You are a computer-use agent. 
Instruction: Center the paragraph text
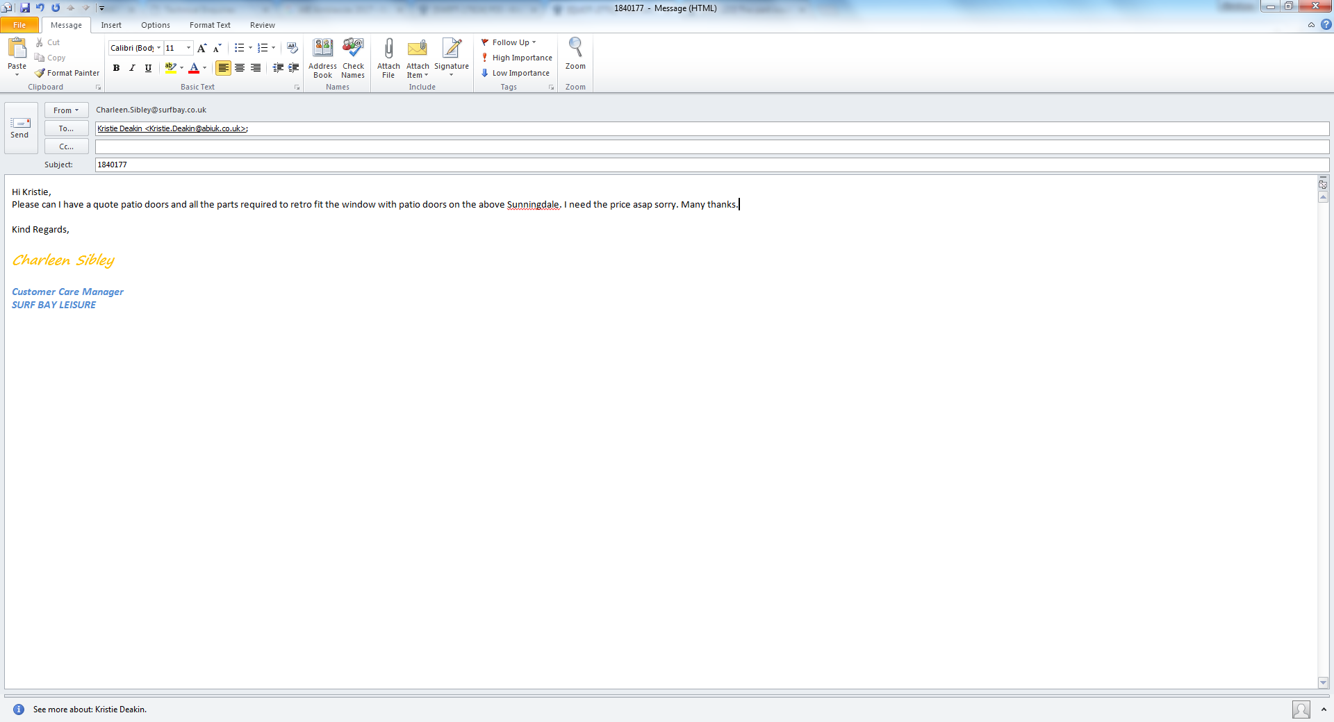[x=240, y=67]
